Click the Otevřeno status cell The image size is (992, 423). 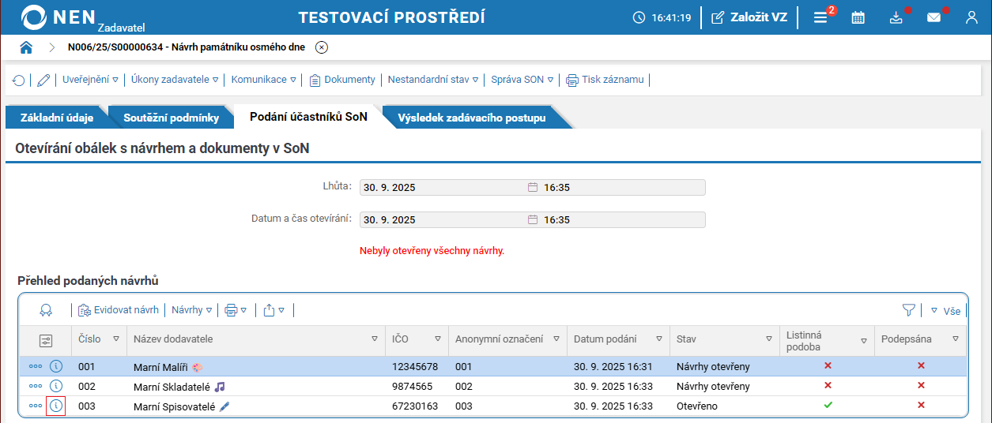tap(724, 406)
